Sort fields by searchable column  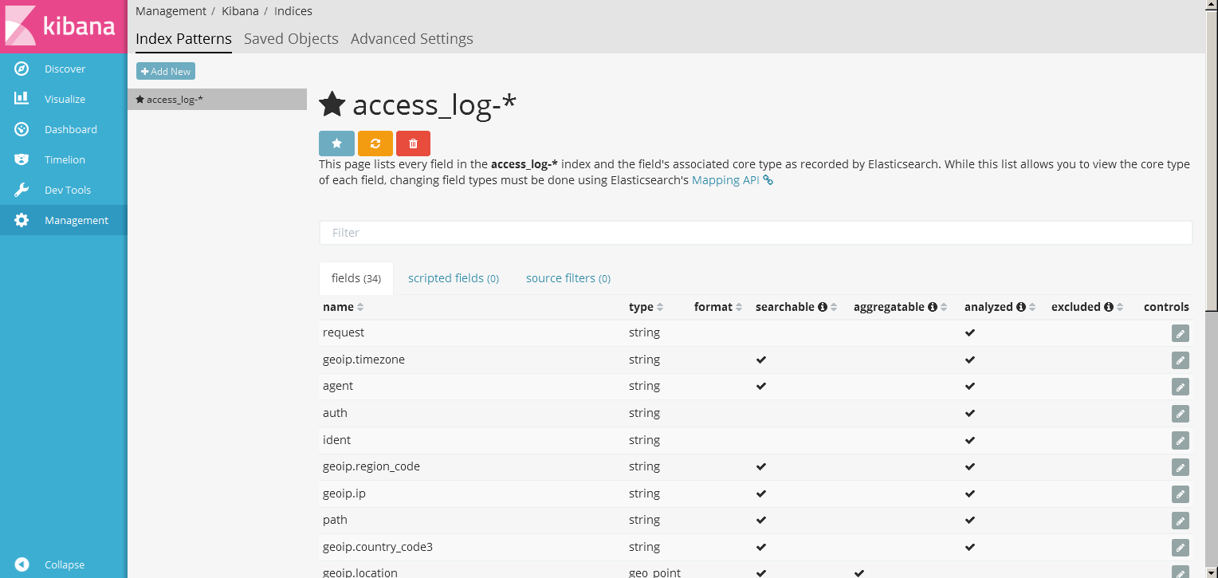tap(834, 308)
